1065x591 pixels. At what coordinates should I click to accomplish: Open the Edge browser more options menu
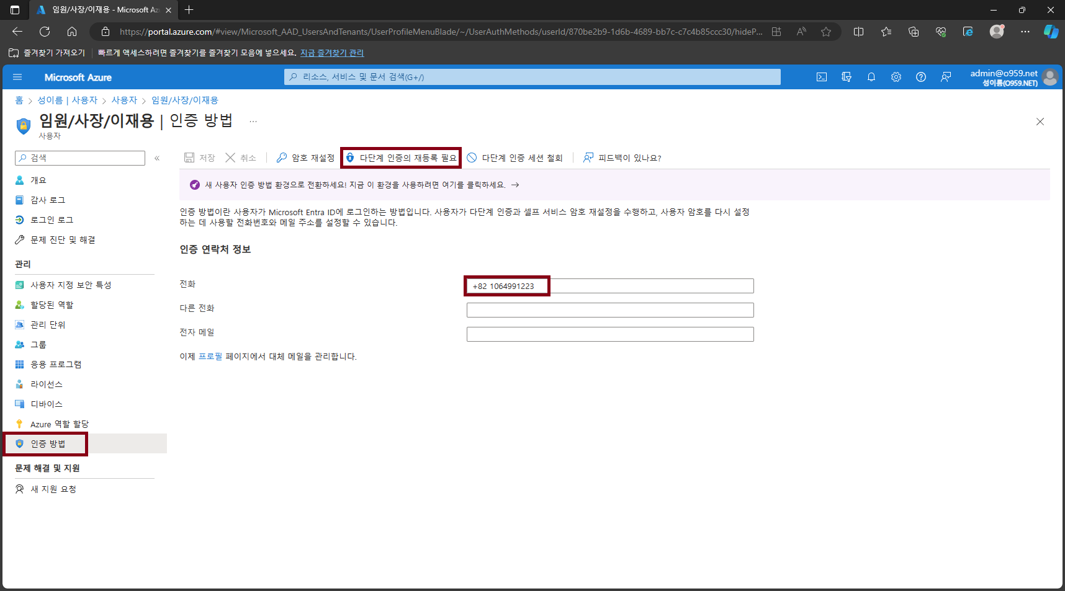pyautogui.click(x=1025, y=32)
